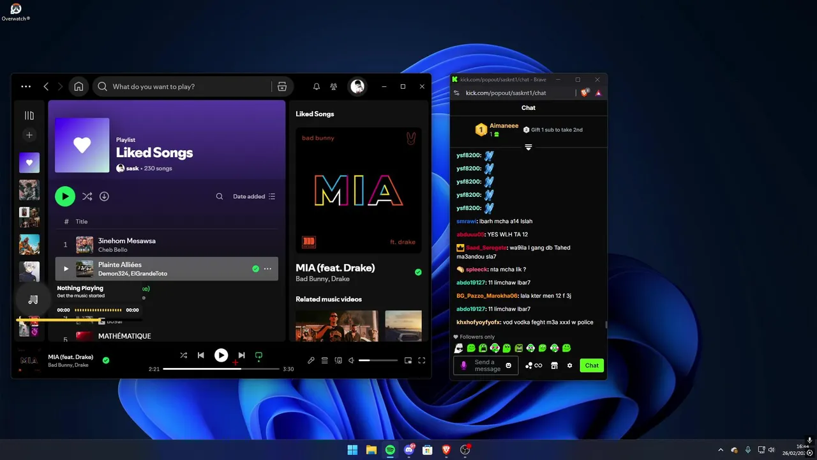This screenshot has width=817, height=460.
Task: Open the Spotify miniplayer
Action: click(408, 360)
